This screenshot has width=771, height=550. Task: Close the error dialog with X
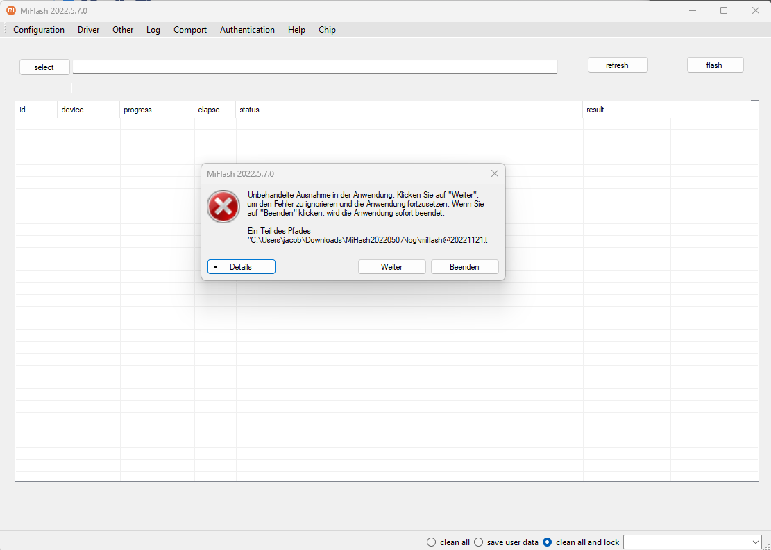pos(495,173)
